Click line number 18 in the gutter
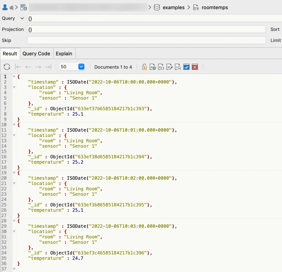Viewport: 282px width, 272px height. 4,167
